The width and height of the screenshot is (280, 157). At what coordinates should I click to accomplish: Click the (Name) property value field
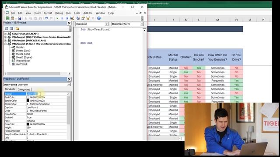click(46, 94)
